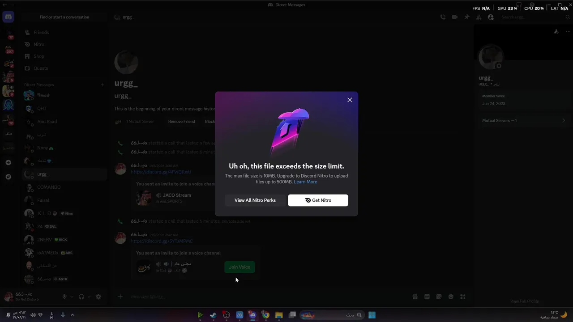Image resolution: width=573 pixels, height=322 pixels.
Task: Open File Explorer from the taskbar
Action: pos(279,315)
